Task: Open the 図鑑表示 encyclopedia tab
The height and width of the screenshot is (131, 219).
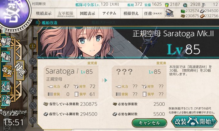Action: [x=88, y=13]
